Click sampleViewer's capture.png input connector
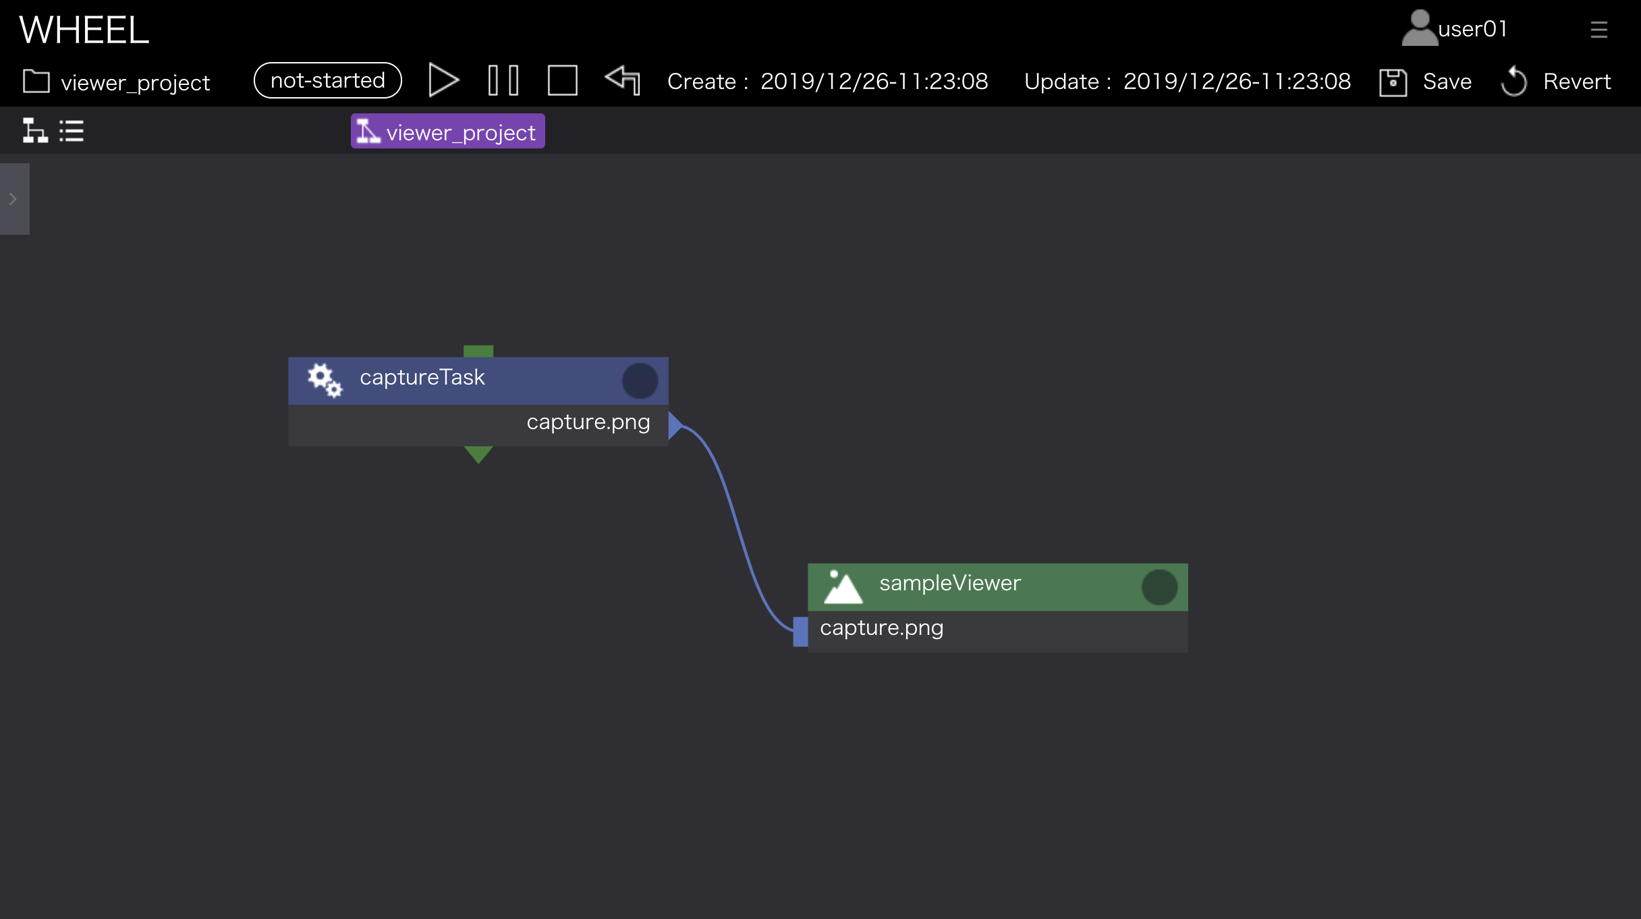This screenshot has width=1641, height=919. tap(800, 632)
